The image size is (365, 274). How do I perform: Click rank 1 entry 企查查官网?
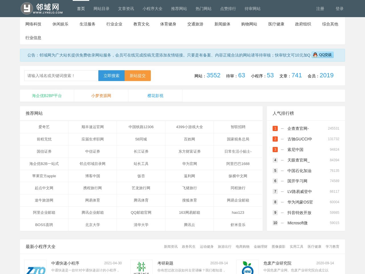pyautogui.click(x=298, y=128)
